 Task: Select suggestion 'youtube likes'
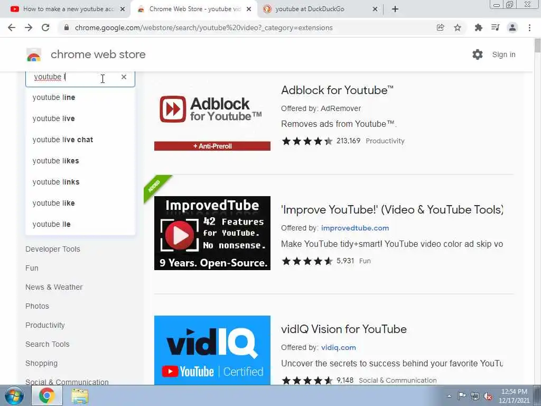click(80, 161)
